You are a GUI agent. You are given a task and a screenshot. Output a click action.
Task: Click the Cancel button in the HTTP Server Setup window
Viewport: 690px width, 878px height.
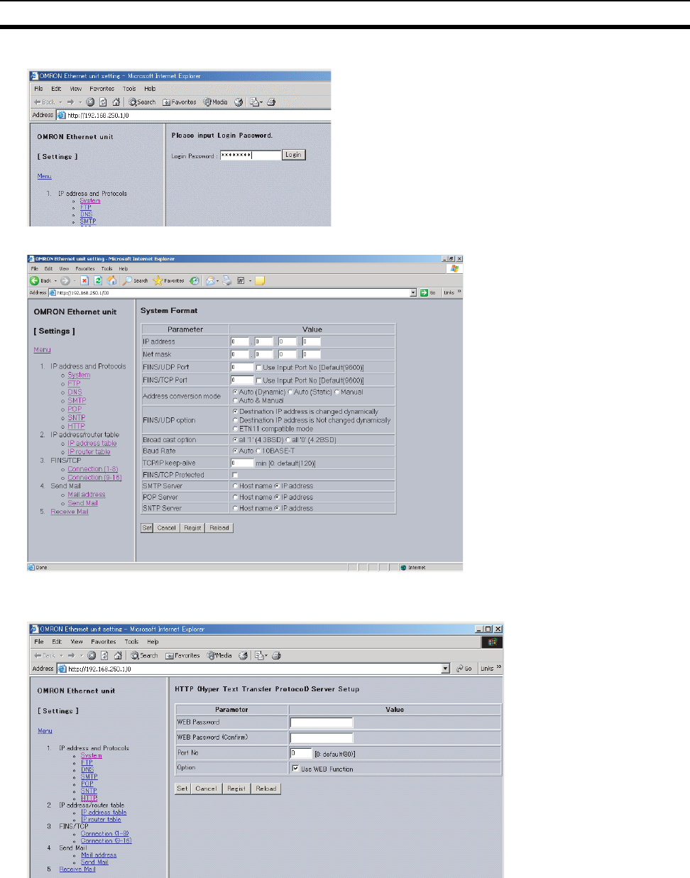click(x=207, y=789)
